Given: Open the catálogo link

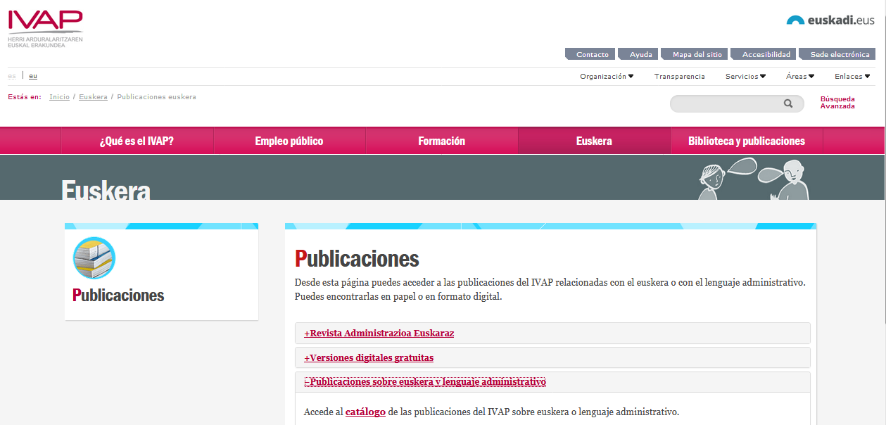Looking at the screenshot, I should point(365,412).
